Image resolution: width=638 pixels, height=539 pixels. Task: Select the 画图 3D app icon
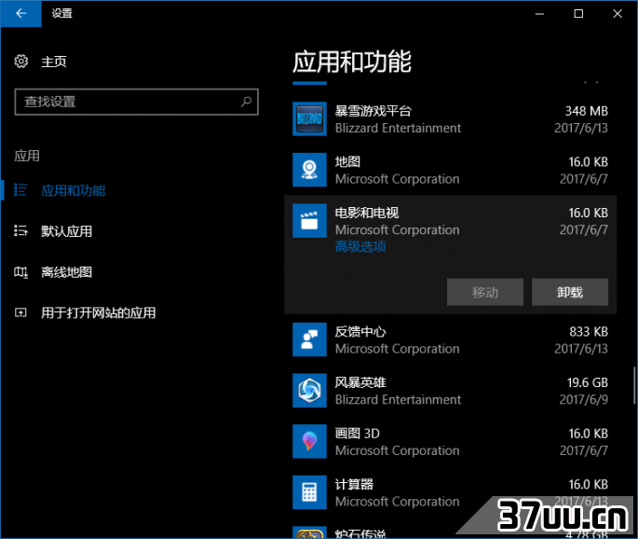[x=309, y=441]
